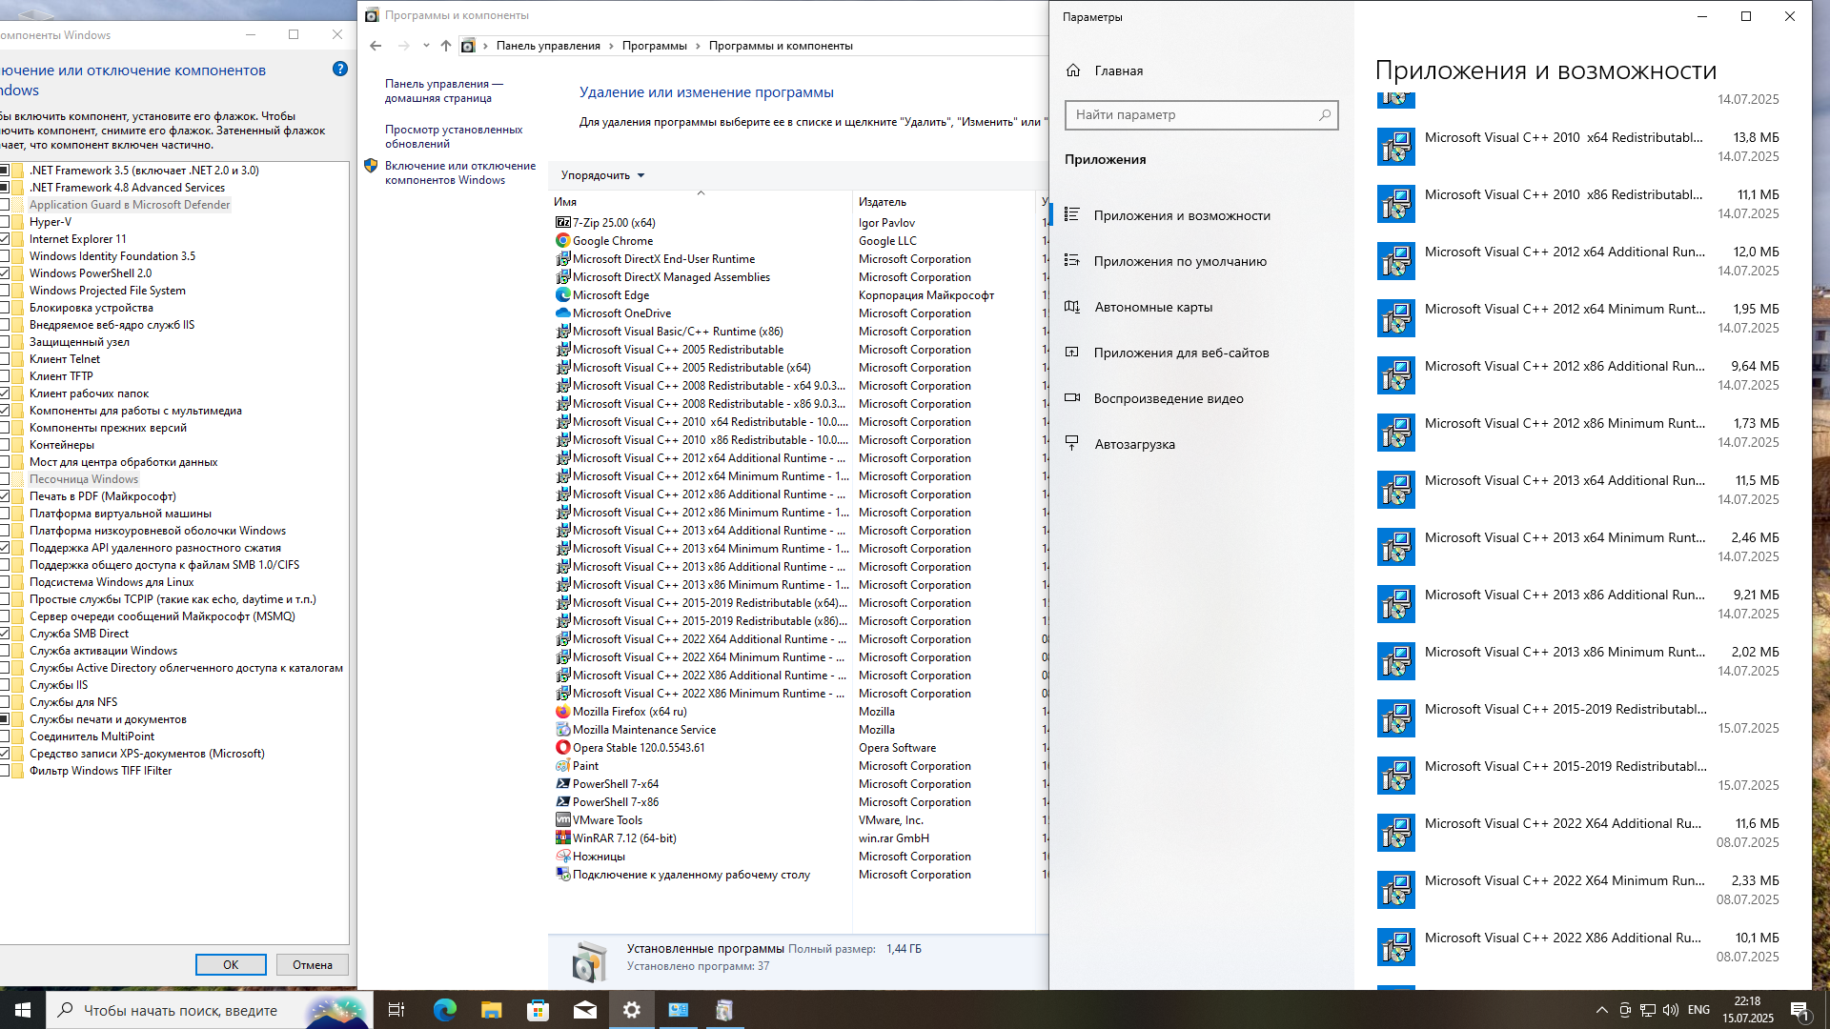Click Отмена in the Windows components dialog
1830x1029 pixels.
point(313,965)
